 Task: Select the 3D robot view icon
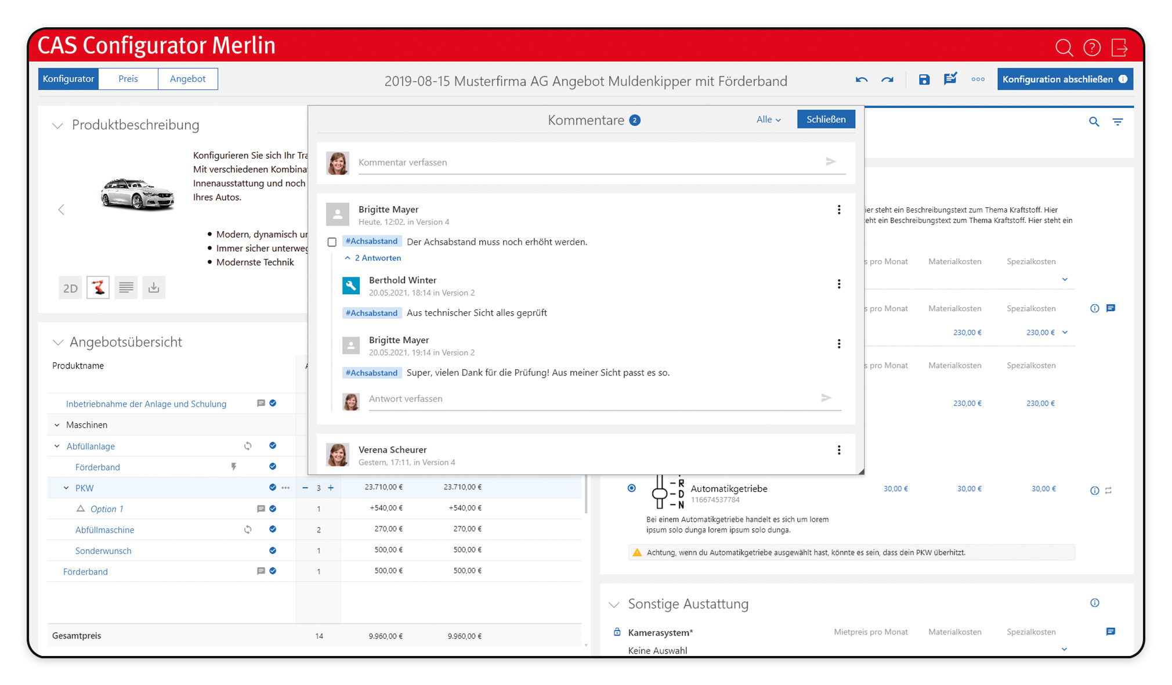98,288
